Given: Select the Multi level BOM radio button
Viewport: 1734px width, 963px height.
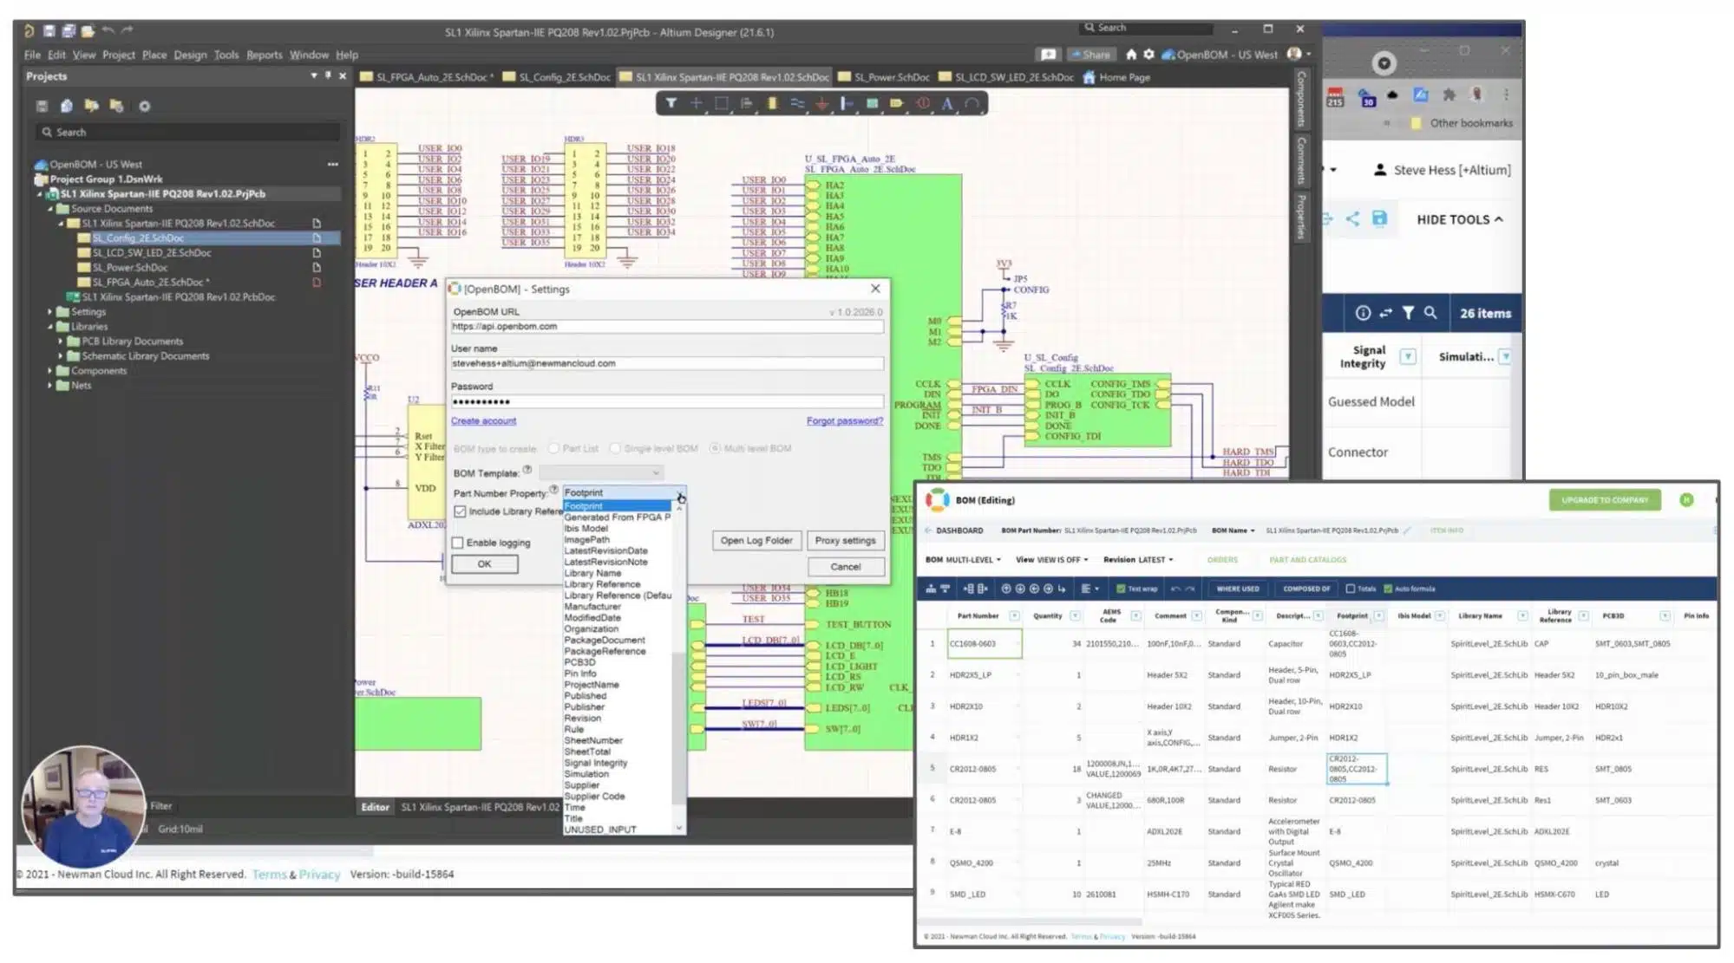Looking at the screenshot, I should coord(715,448).
